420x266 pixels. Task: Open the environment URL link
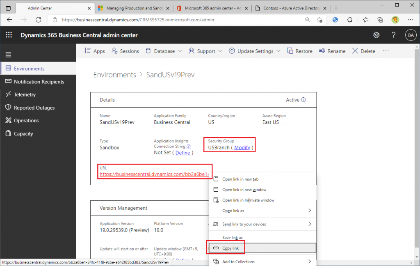(x=154, y=174)
